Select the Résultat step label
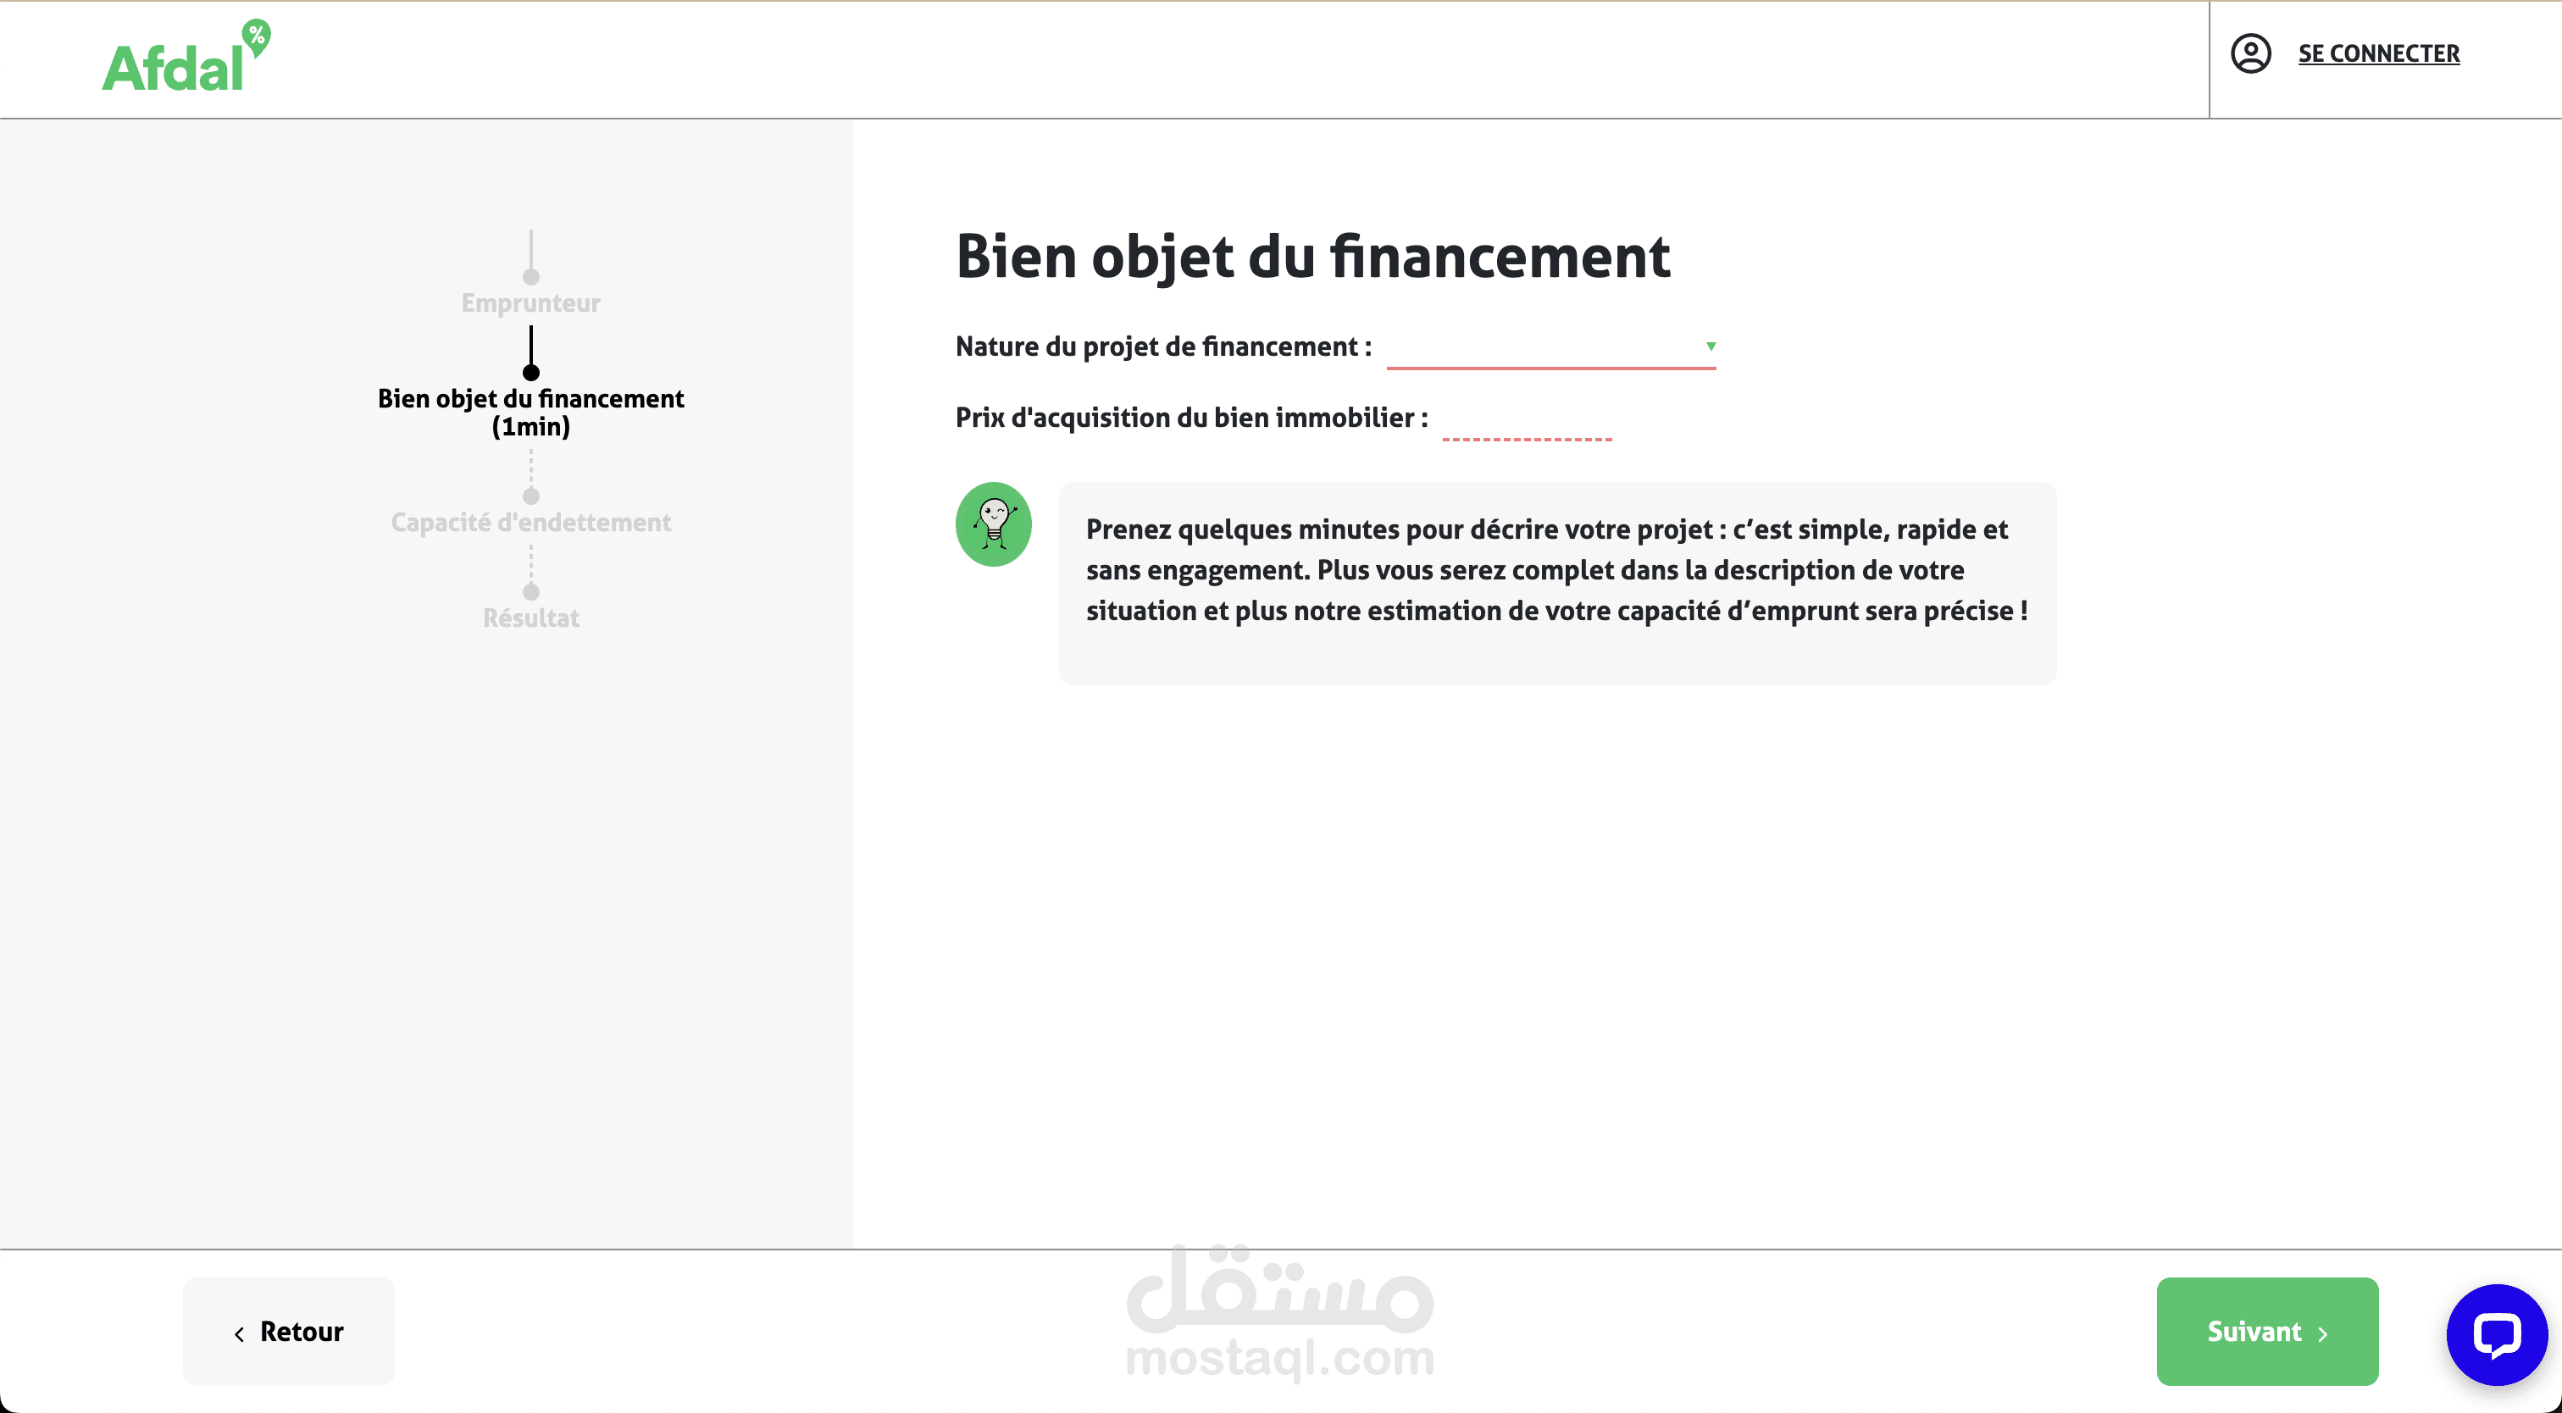 (x=530, y=618)
